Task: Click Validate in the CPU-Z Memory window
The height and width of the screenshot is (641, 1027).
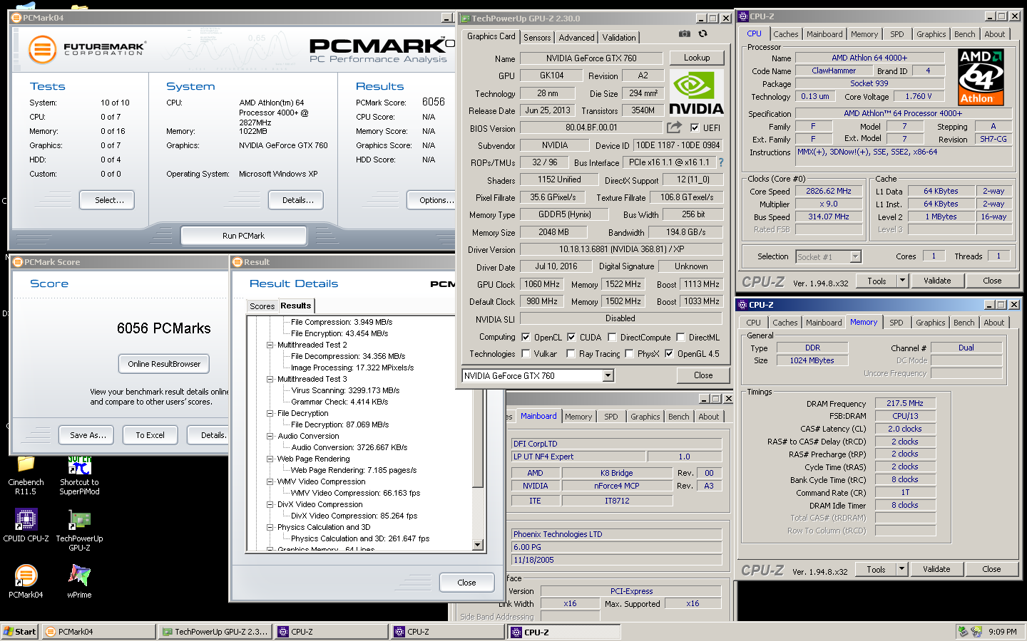Action: pos(936,569)
